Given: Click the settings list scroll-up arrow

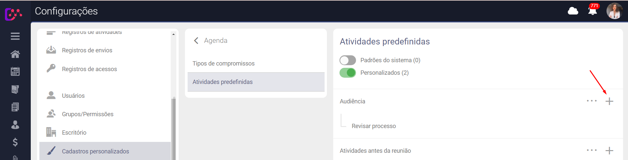Looking at the screenshot, I should click(173, 34).
